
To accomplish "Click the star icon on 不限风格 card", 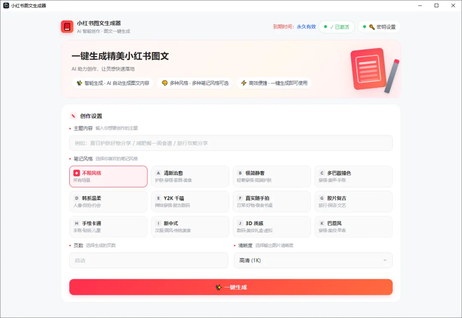I will [x=77, y=173].
